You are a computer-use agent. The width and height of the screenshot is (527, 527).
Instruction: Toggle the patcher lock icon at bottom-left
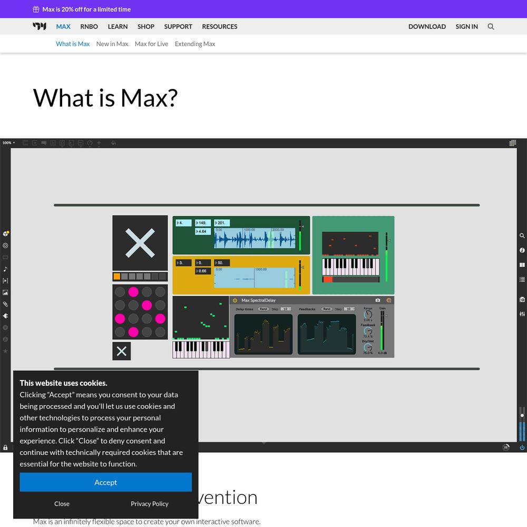pos(5,447)
